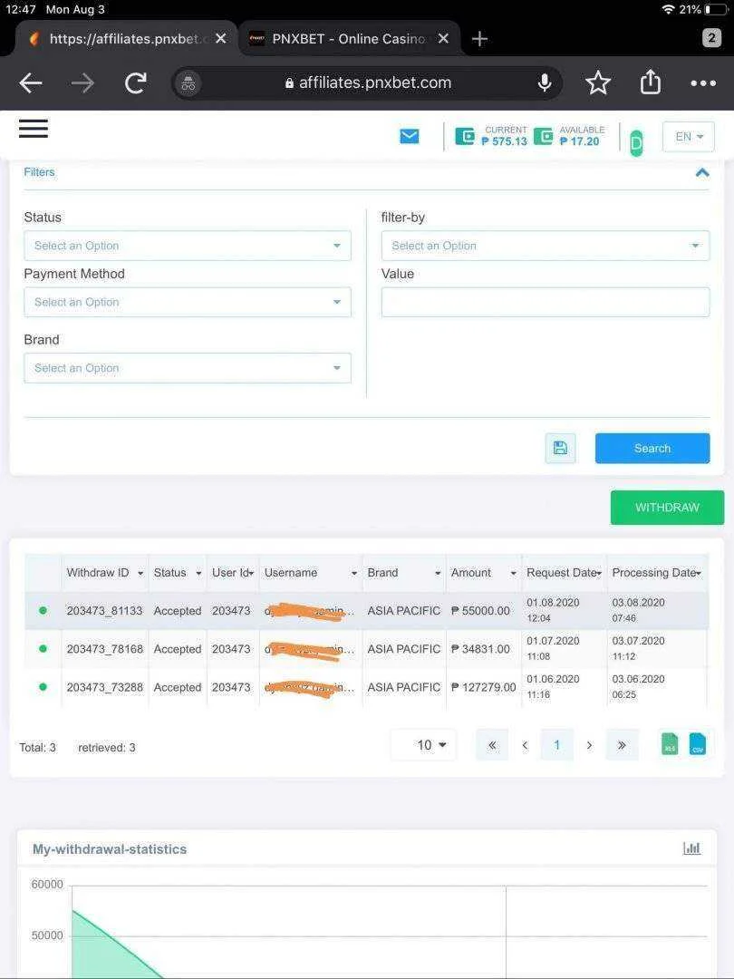This screenshot has height=979, width=734.
Task: Select withdraw row 203473_81133
Action: (x=366, y=610)
